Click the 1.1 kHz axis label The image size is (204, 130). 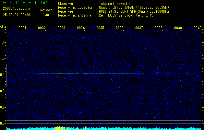point(3,42)
